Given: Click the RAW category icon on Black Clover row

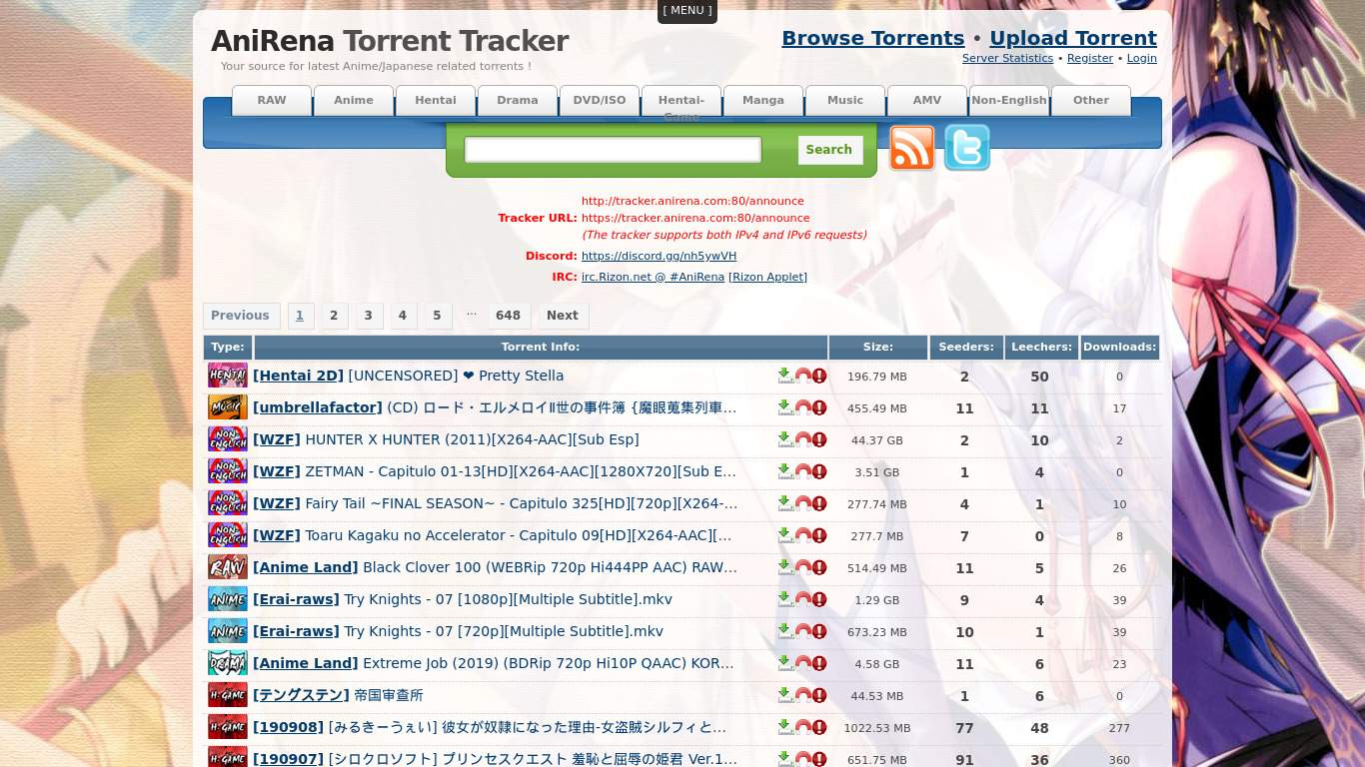Looking at the screenshot, I should click(228, 567).
